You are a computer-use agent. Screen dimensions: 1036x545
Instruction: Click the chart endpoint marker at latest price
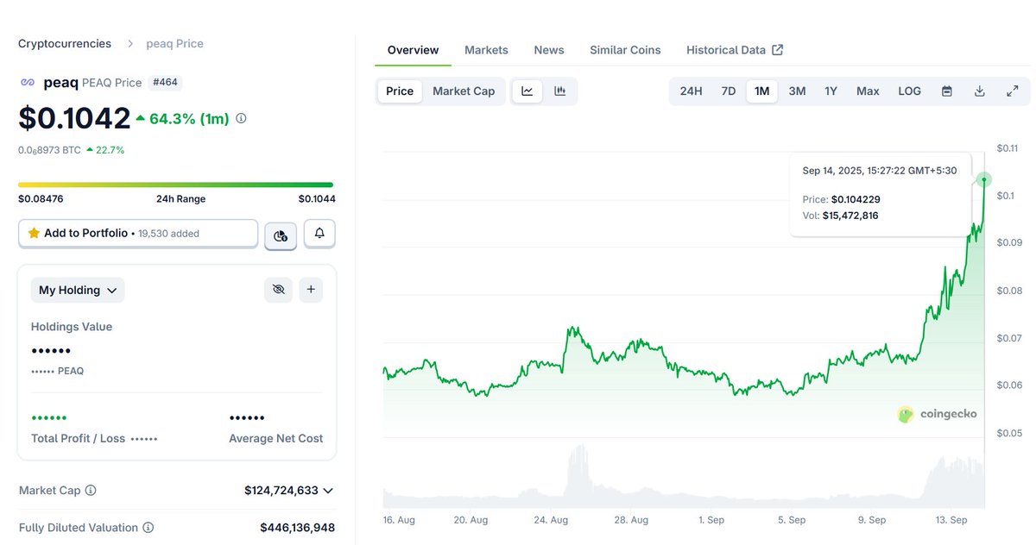pyautogui.click(x=984, y=179)
